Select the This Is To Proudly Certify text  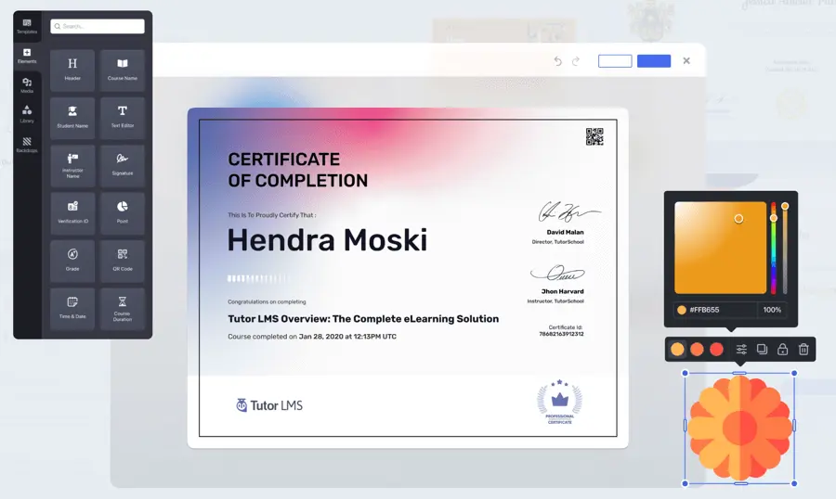click(x=272, y=215)
